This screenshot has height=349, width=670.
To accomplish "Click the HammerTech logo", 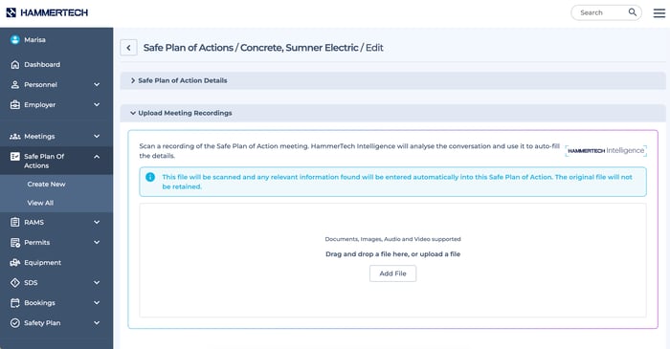I will click(47, 12).
